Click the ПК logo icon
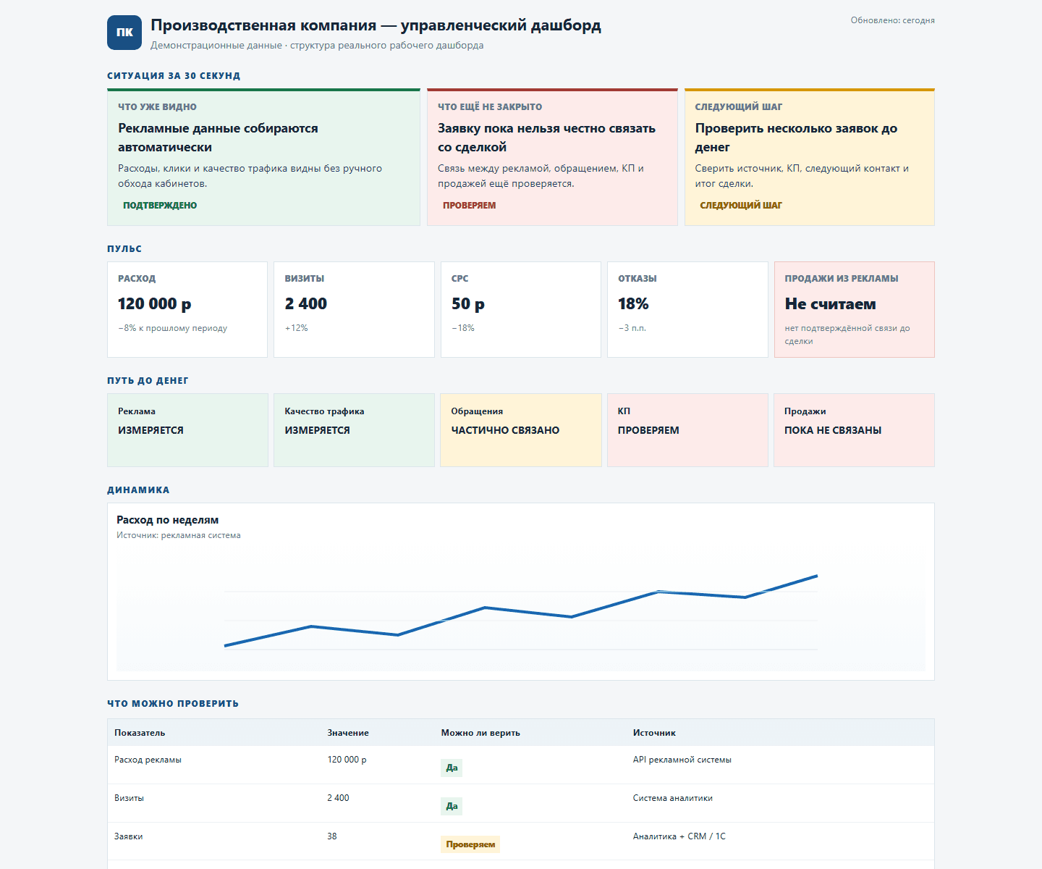This screenshot has height=869, width=1042. tap(124, 33)
